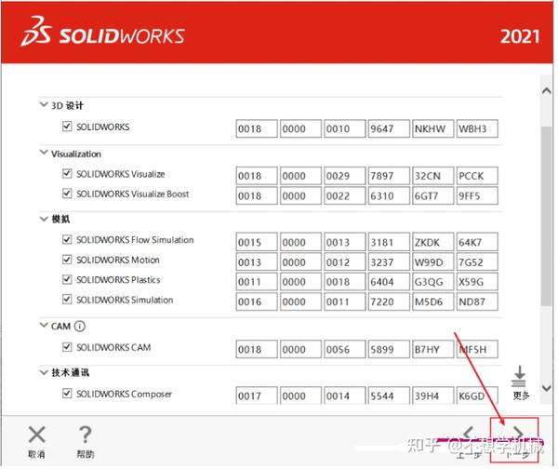Uncheck SOLIDWORKS Motion
Viewport: 558px width, 469px height.
tap(67, 260)
